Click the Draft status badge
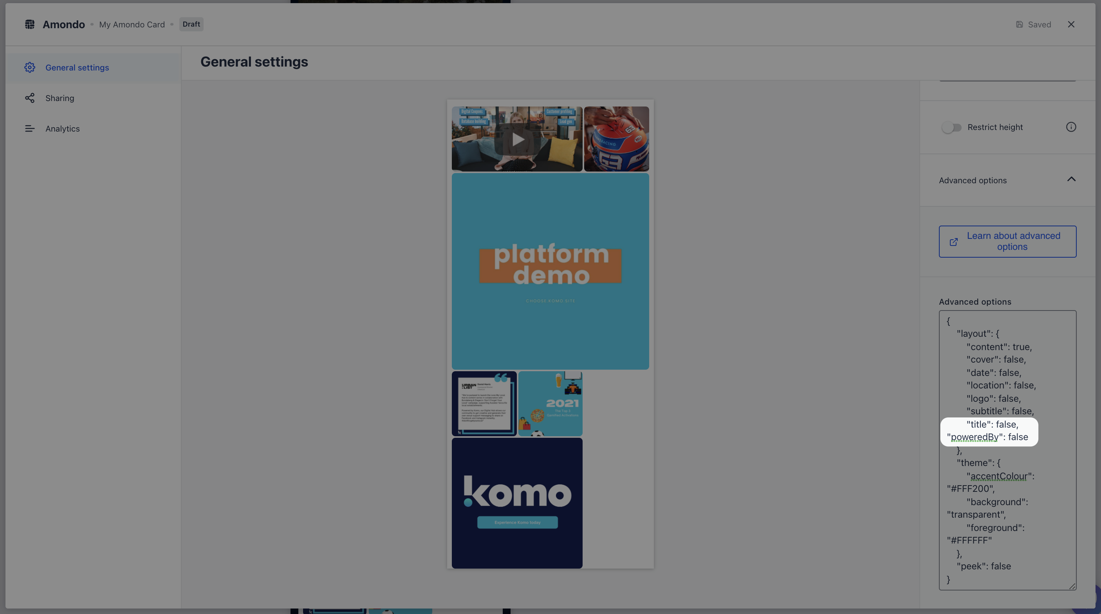Image resolution: width=1101 pixels, height=614 pixels. pyautogui.click(x=191, y=24)
